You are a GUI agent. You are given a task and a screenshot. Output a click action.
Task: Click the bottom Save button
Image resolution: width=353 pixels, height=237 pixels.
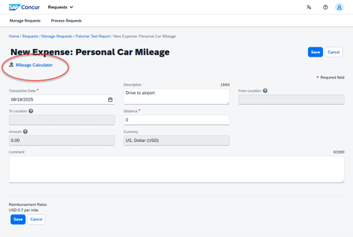coord(18,219)
